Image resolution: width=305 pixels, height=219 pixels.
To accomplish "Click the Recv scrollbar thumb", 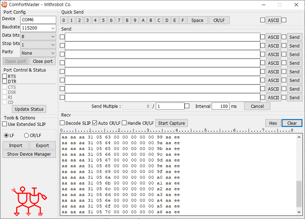I will [299, 194].
